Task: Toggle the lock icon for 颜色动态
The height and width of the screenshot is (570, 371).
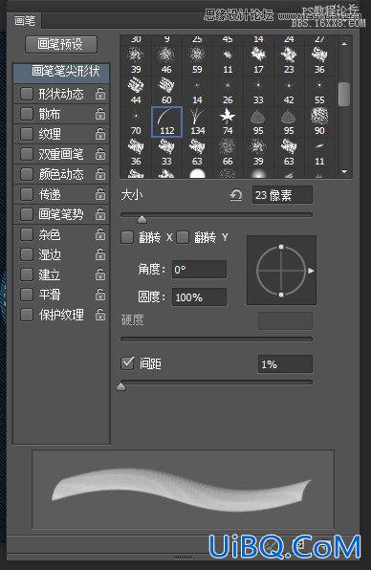Action: pyautogui.click(x=100, y=174)
